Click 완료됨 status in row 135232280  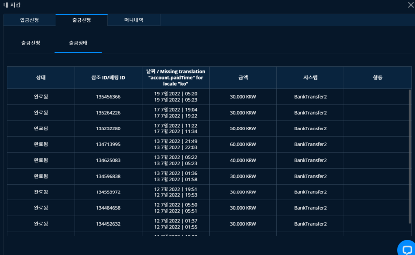click(x=41, y=128)
